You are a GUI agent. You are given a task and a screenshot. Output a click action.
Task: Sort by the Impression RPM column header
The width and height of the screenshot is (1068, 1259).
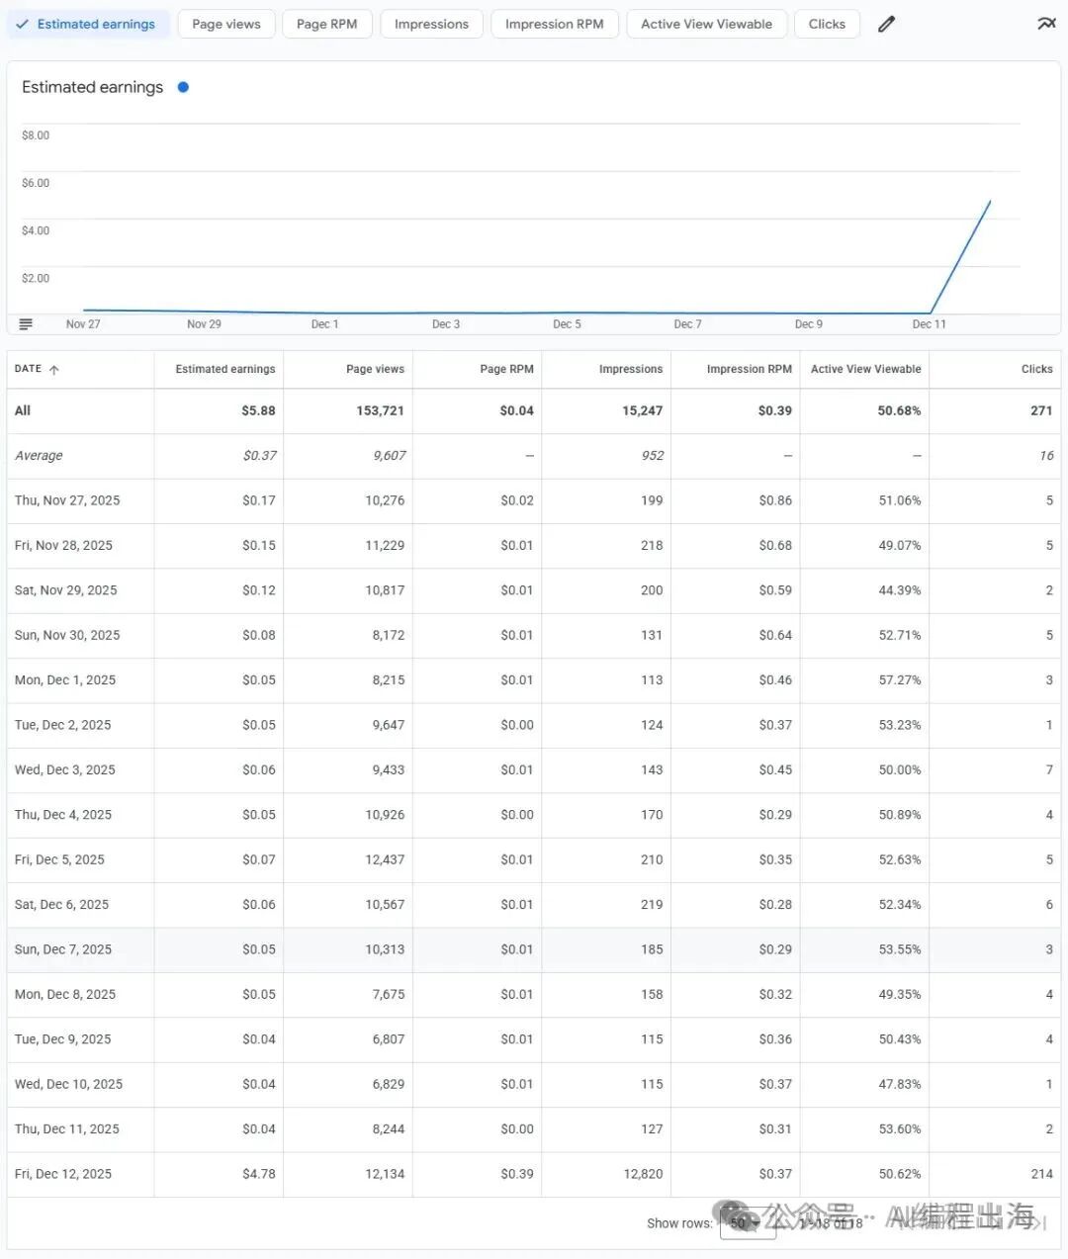[x=749, y=369]
